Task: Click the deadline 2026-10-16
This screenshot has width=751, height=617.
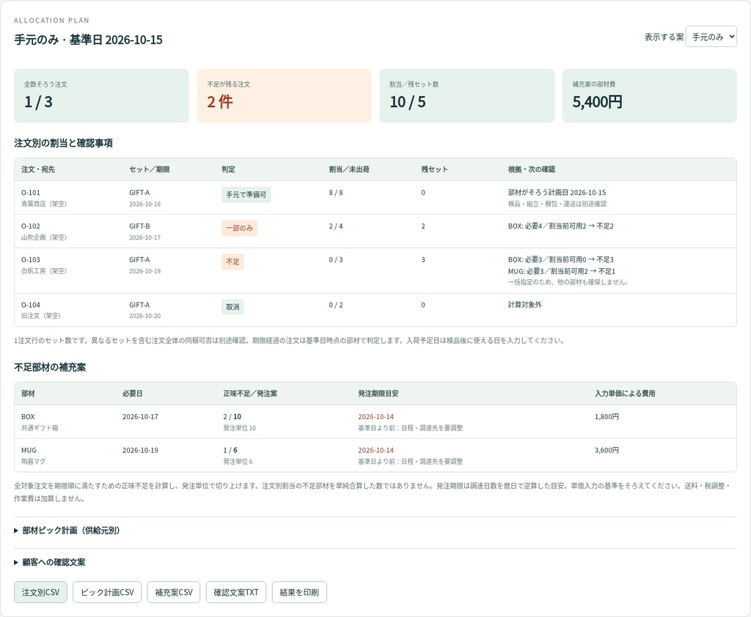Action: 144,204
